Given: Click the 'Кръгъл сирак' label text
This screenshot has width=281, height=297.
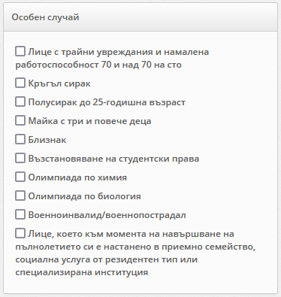Looking at the screenshot, I should 59,83.
